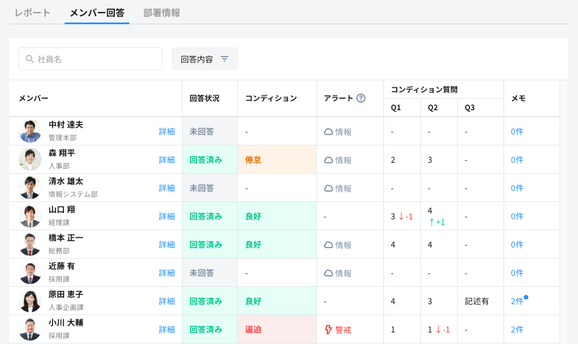Click 小川大輔's 警戒 warning icon
This screenshot has height=344, width=578.
329,329
